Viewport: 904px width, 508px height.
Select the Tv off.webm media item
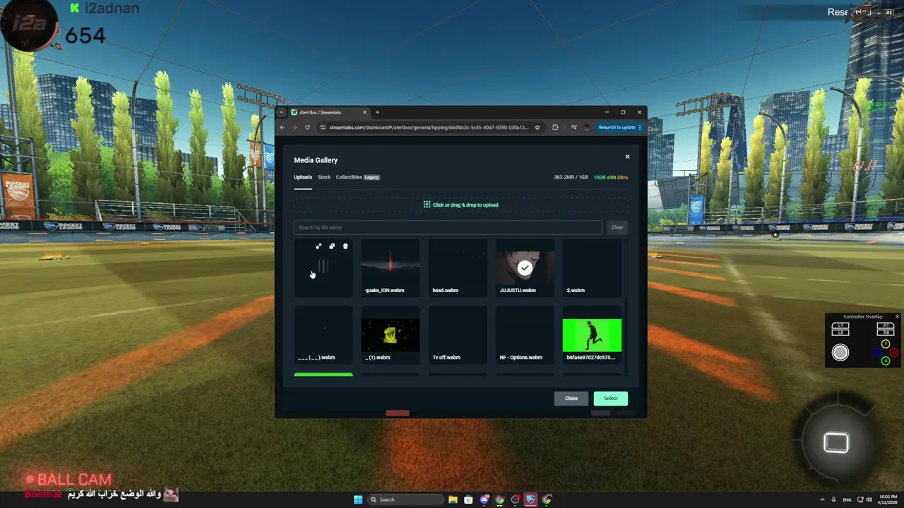tap(457, 334)
